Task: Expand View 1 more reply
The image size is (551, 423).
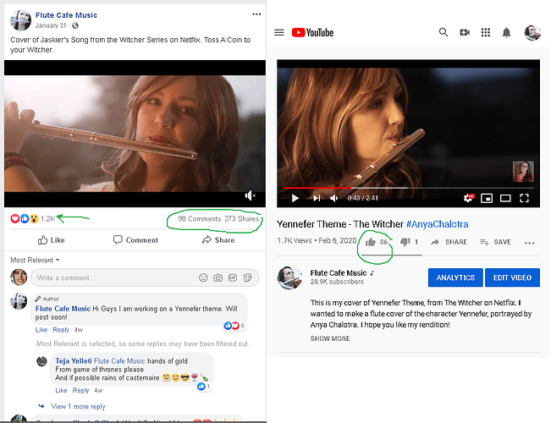Action: click(x=78, y=406)
